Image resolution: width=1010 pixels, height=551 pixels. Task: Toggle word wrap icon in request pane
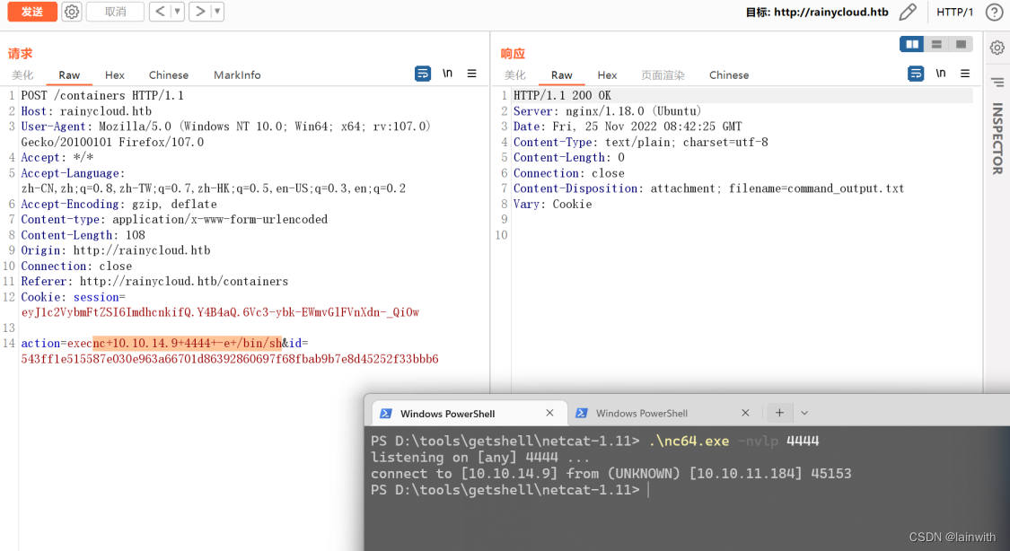click(x=423, y=74)
